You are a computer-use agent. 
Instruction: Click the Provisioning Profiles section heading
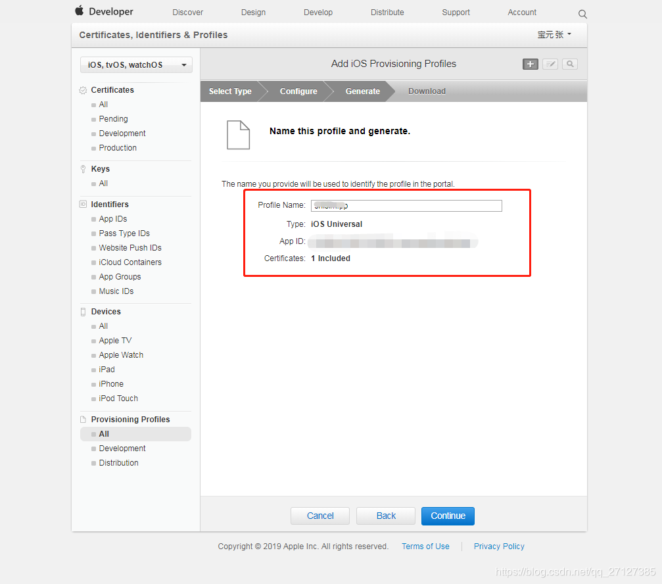(130, 420)
